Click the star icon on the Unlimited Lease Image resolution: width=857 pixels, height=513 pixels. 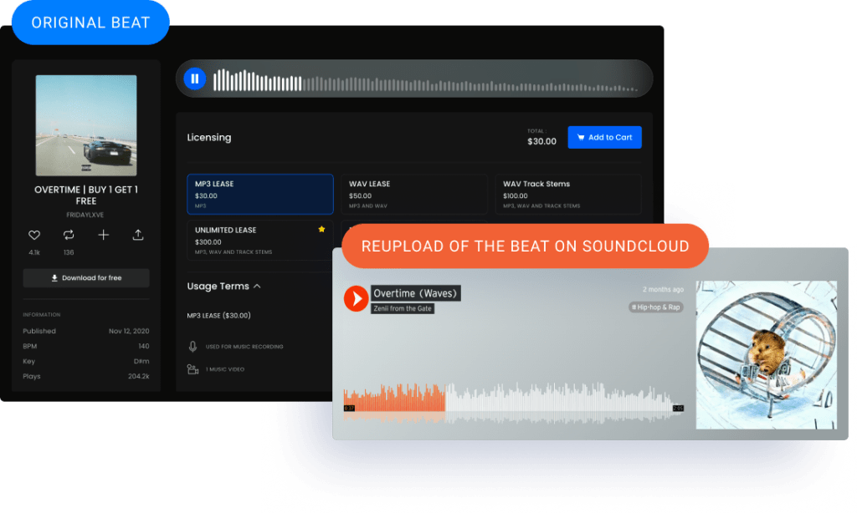(x=321, y=228)
